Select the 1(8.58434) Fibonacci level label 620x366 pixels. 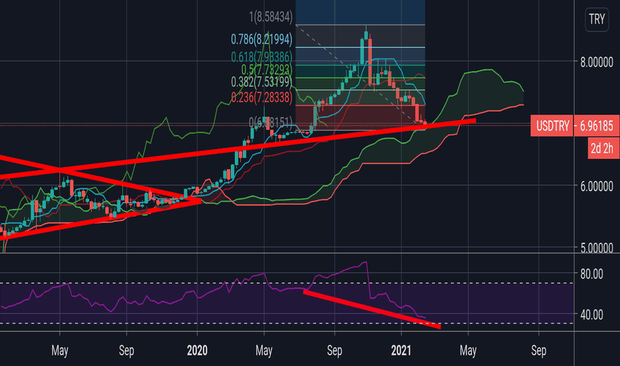[x=271, y=17]
